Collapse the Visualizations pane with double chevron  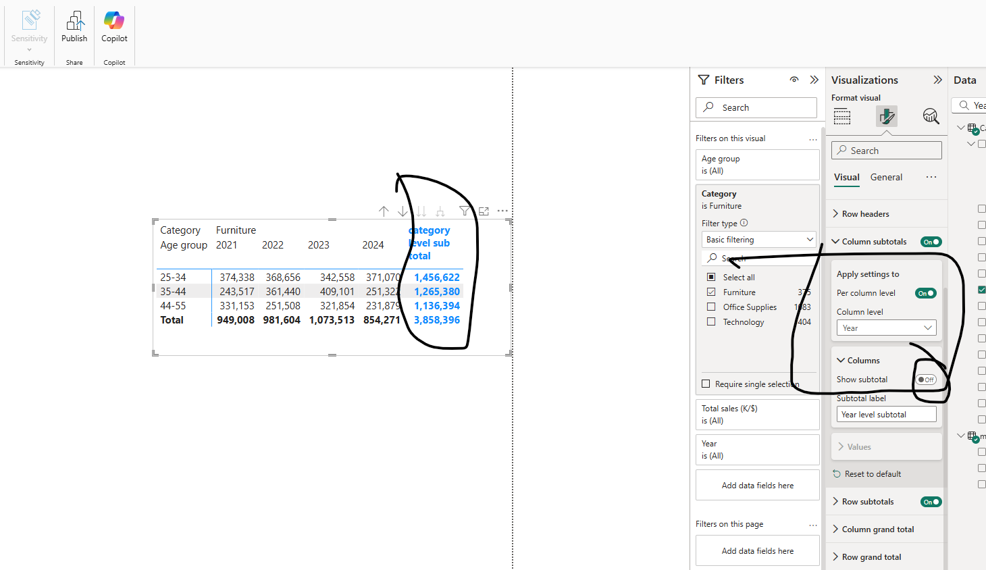tap(937, 80)
